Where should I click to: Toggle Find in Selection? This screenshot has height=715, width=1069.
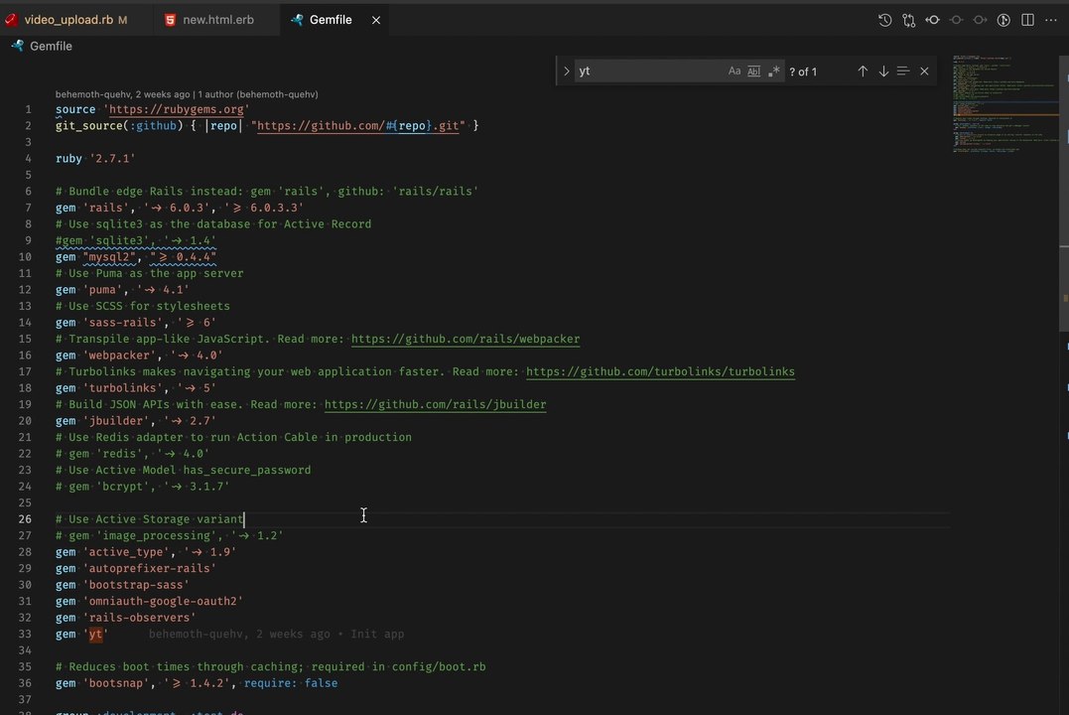coord(903,71)
